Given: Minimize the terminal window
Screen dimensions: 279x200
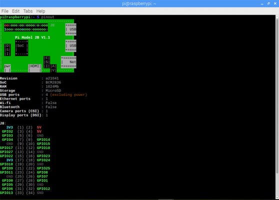Looking at the screenshot, I should [x=262, y=3].
